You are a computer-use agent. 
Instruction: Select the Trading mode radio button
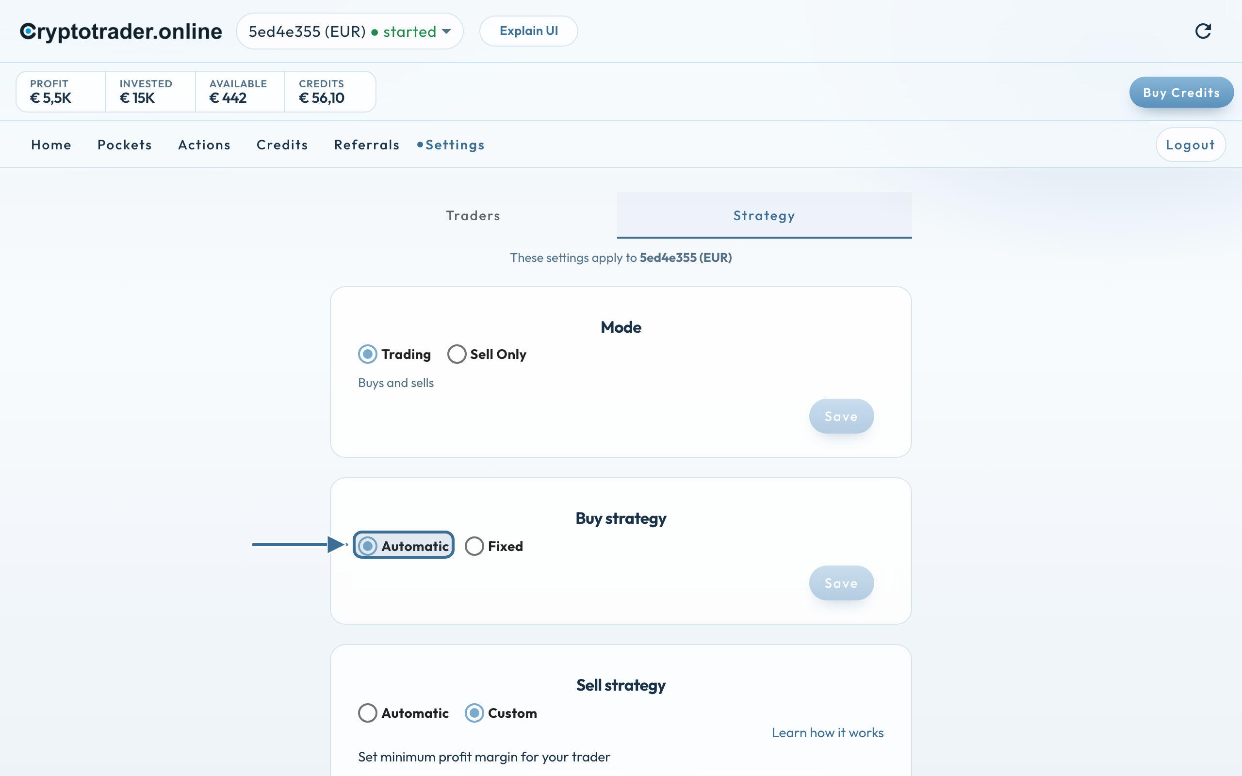[367, 354]
